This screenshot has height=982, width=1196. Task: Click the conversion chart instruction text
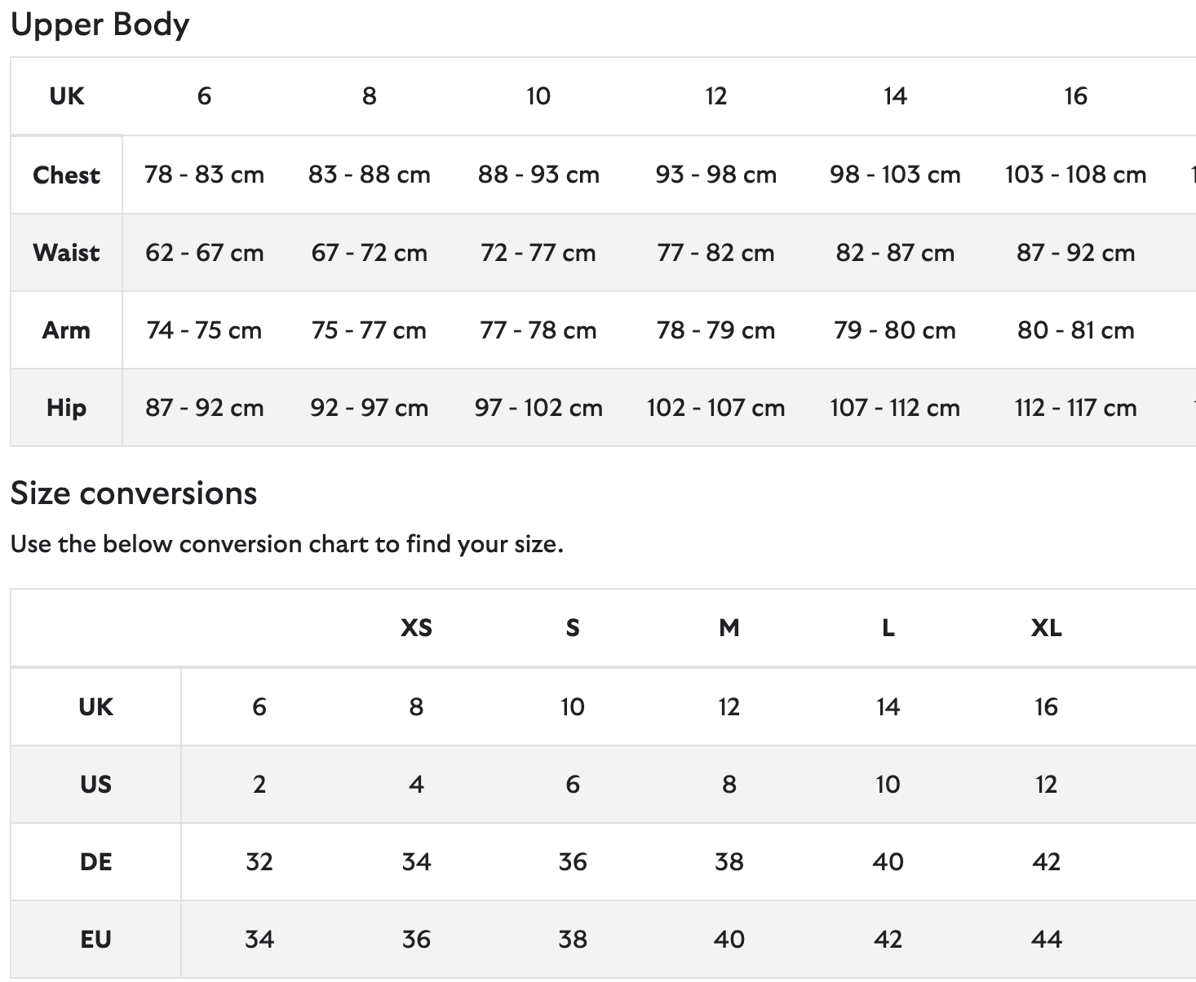[287, 544]
